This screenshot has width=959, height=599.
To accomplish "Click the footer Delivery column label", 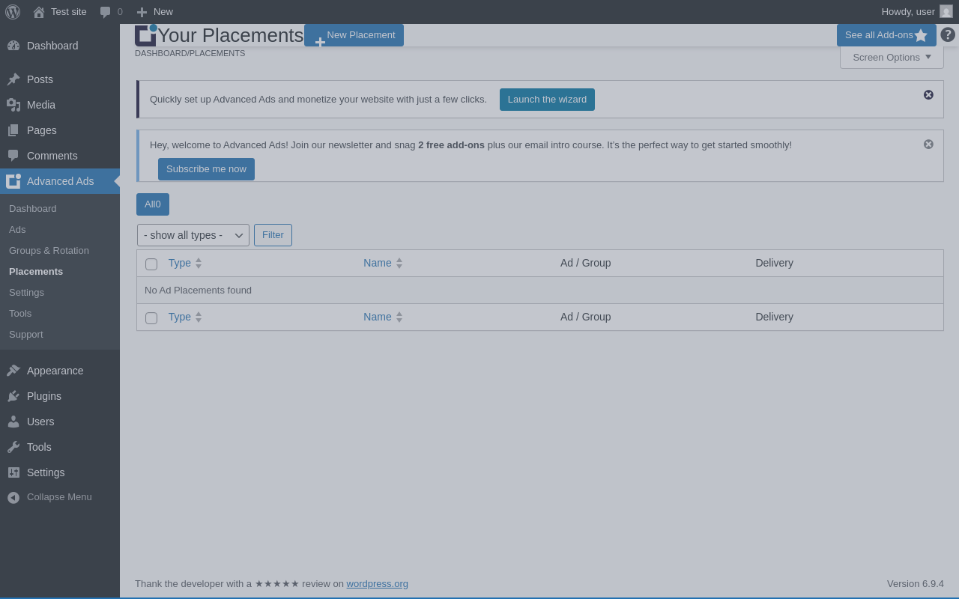I will (x=774, y=317).
